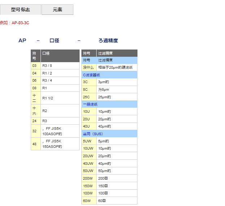This screenshot has height=206, width=225.
Task: Select the 200W symbol cell
Action: click(x=89, y=178)
